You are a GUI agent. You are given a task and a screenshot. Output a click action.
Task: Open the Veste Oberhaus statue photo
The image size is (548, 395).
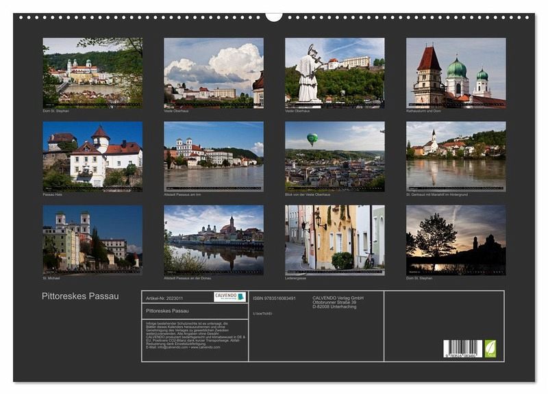pyautogui.click(x=334, y=73)
